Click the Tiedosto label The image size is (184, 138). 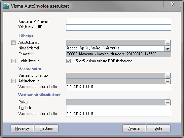25,108
